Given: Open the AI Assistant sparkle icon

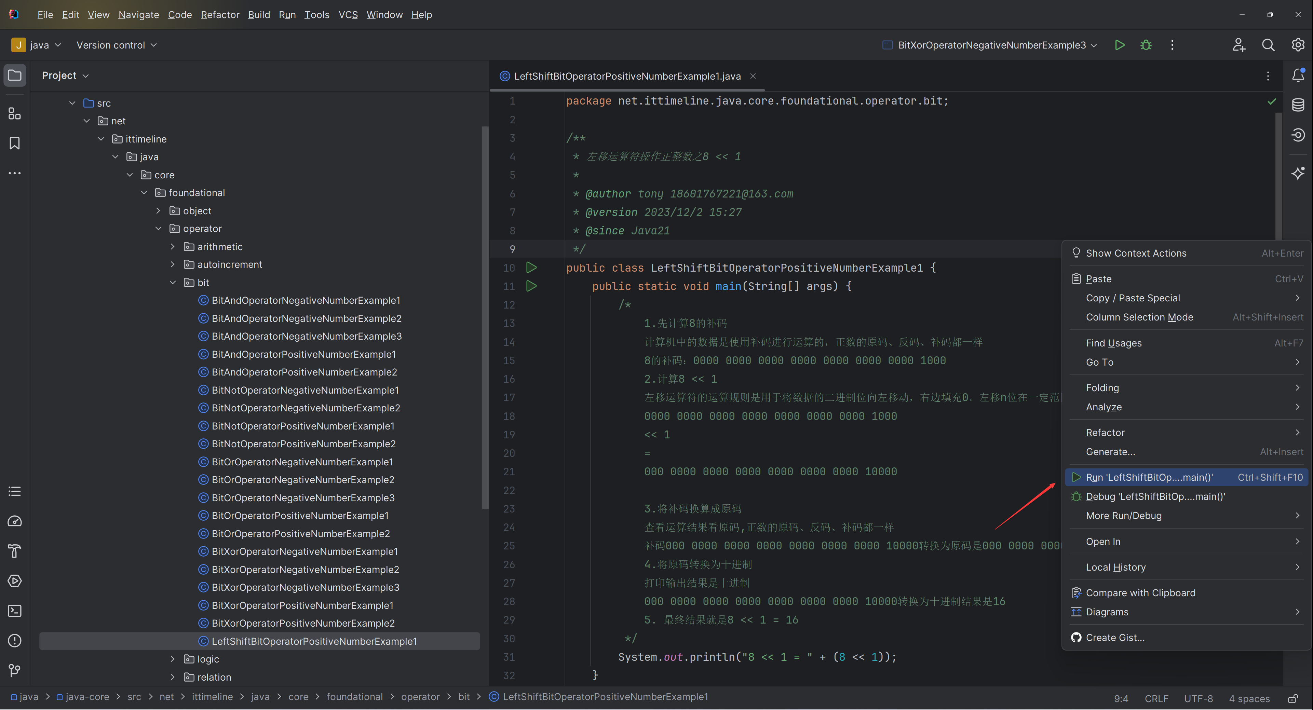Looking at the screenshot, I should (x=1298, y=173).
